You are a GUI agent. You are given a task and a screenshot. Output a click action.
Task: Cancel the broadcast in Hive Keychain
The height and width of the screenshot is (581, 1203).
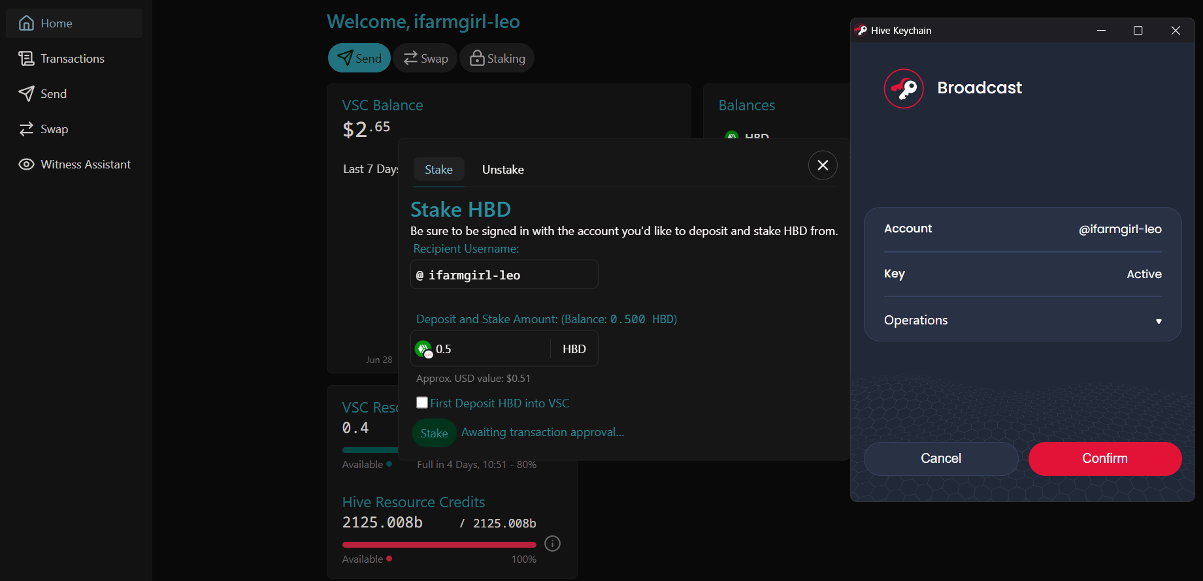pos(941,458)
